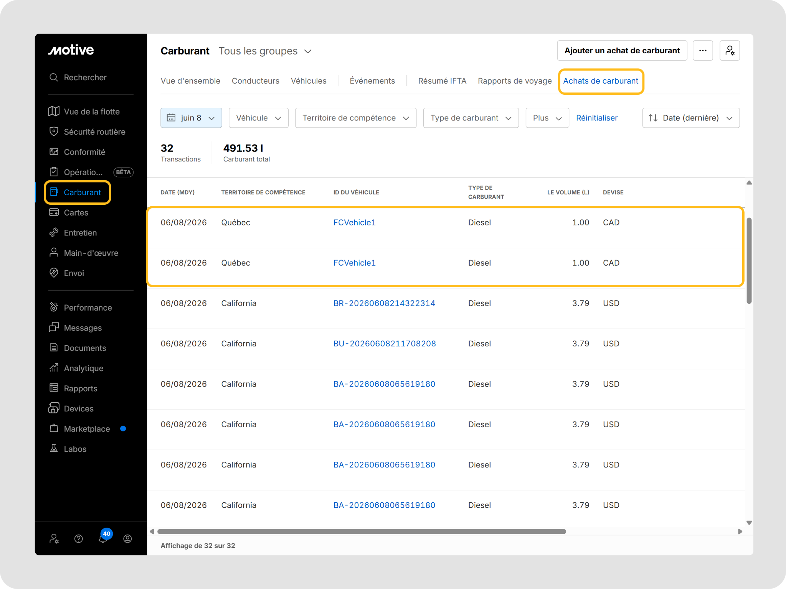Screen dimensions: 786x589
Task: Open Cartes card icon
Action: (54, 212)
